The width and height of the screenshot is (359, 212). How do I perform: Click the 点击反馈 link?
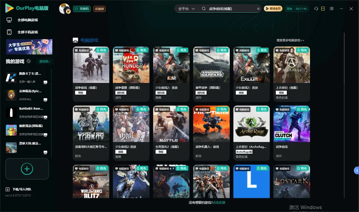(219, 202)
